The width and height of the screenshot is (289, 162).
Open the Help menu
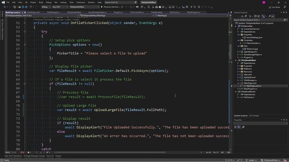coord(99,2)
